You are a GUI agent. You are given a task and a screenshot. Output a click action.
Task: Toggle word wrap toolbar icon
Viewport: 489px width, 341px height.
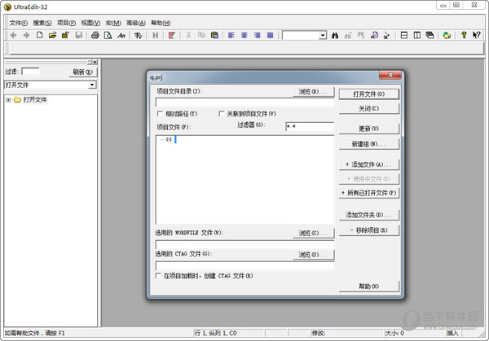pos(138,35)
